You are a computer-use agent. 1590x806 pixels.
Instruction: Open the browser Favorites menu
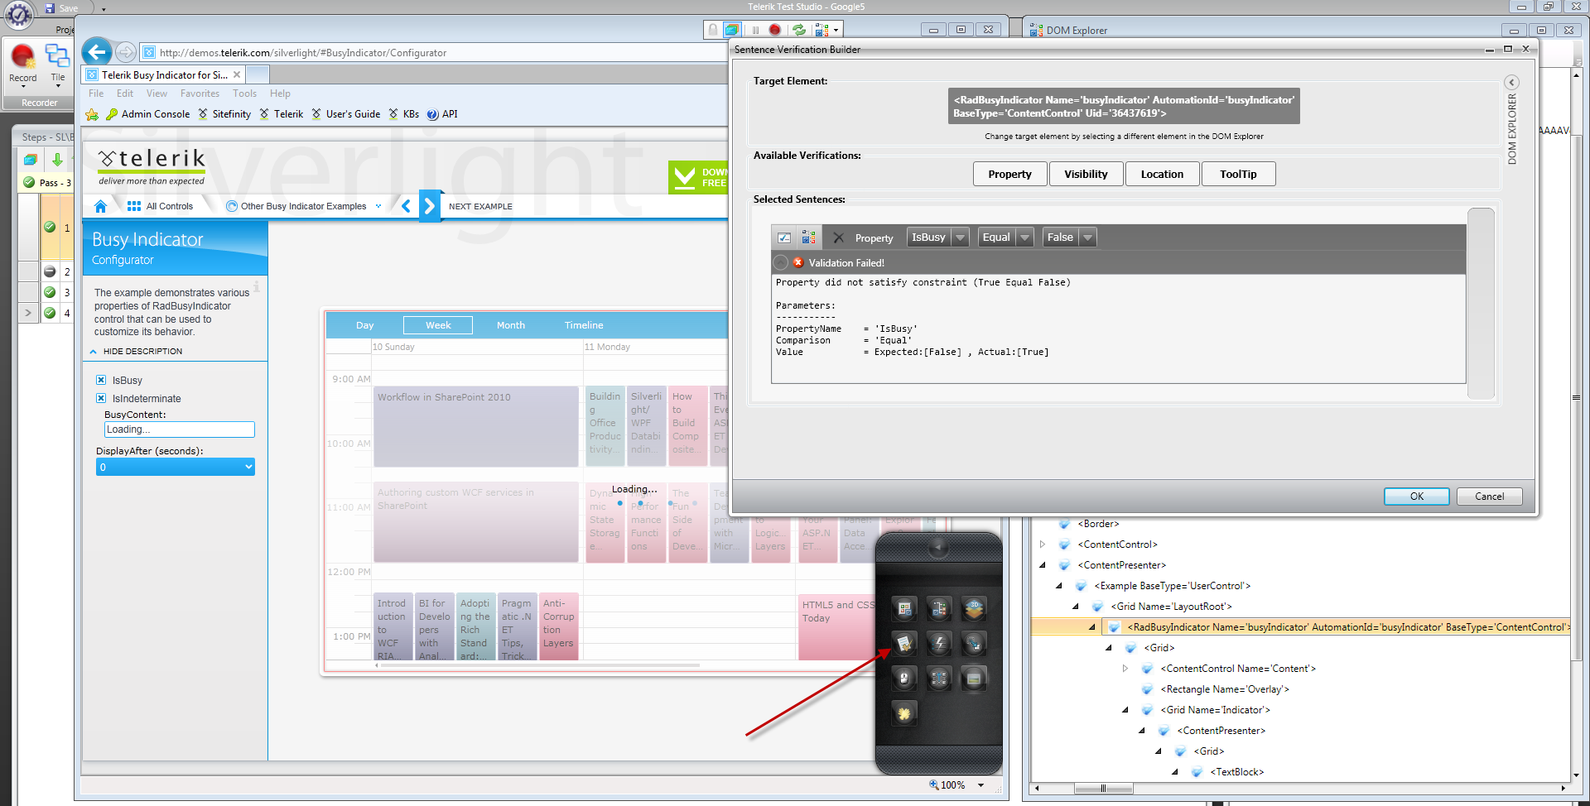click(x=200, y=94)
